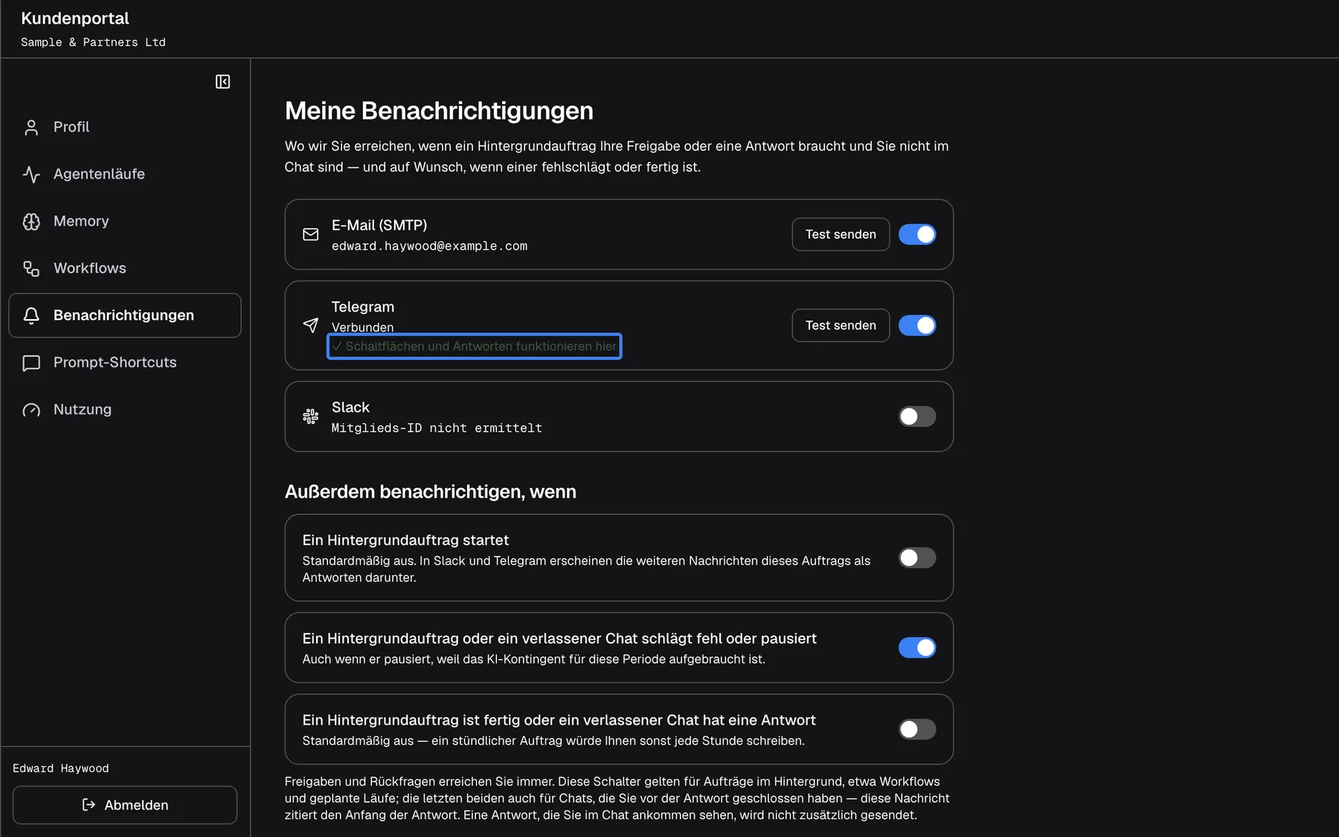Viewport: 1339px width, 837px height.
Task: Click the Telegram Verbunden status text
Action: point(362,327)
